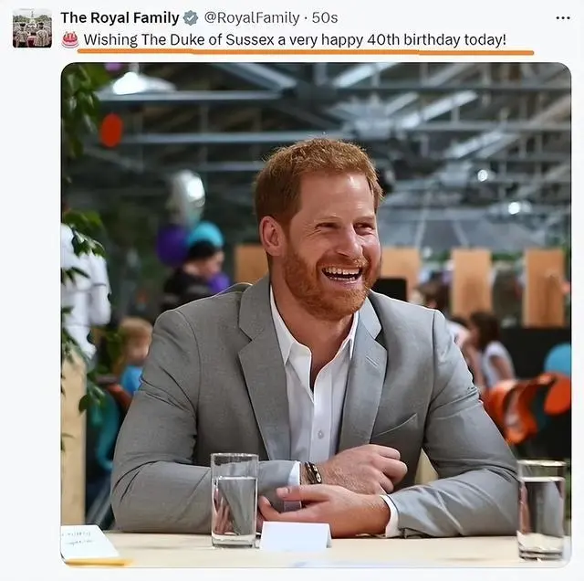584x581 pixels.
Task: Open the three-dot more options menu
Action: point(562,18)
